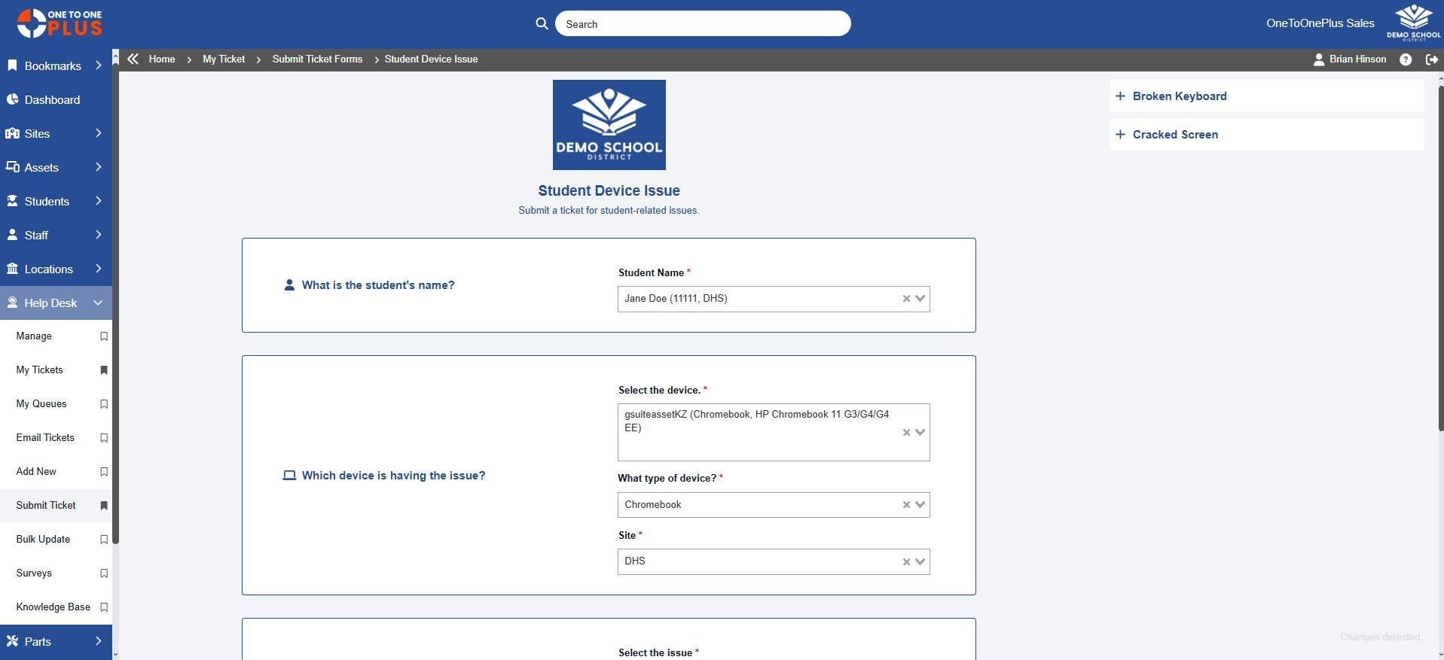1444x660 pixels.
Task: Collapse sidebar with double chevron icon
Action: [x=133, y=59]
